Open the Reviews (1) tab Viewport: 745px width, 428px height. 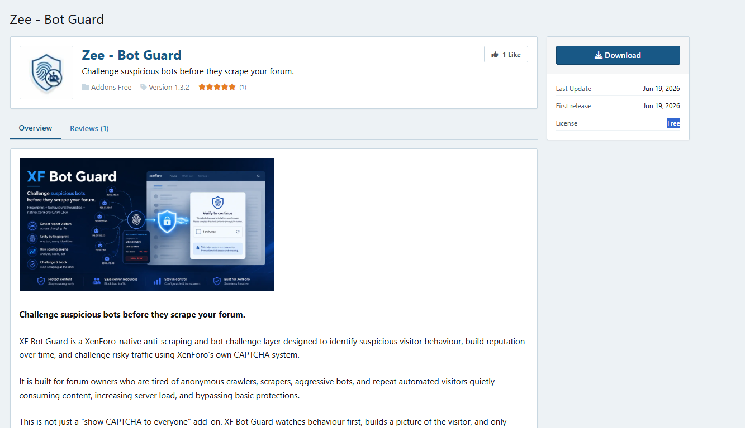(89, 128)
